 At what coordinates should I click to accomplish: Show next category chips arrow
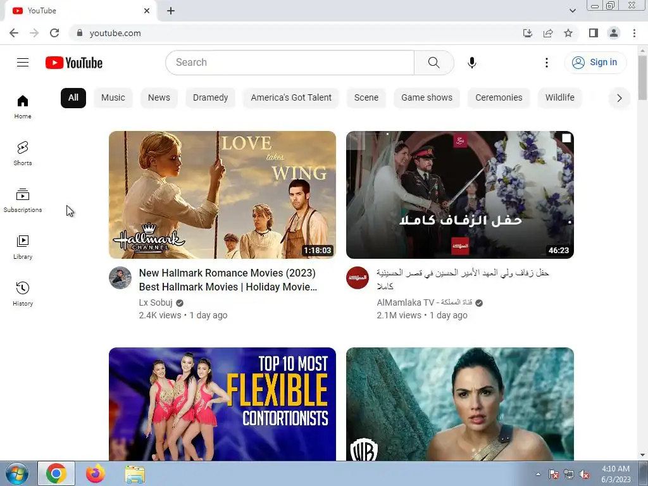(x=619, y=98)
